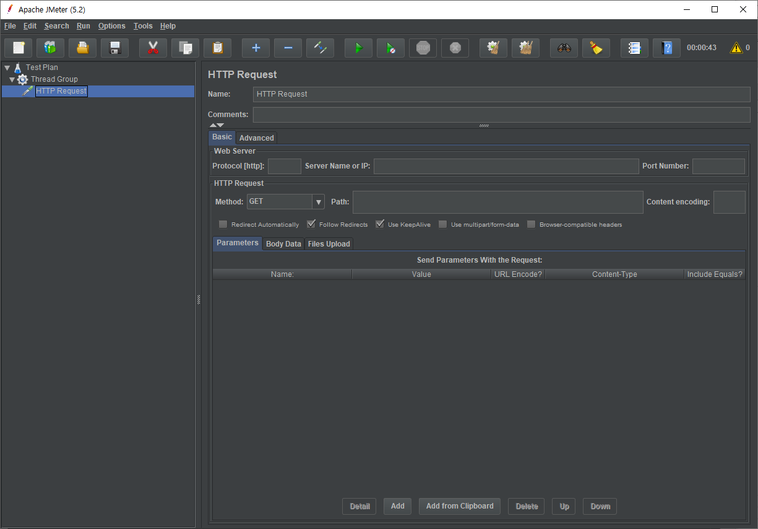Click the Delete button
Viewport: 758px width, 529px height.
click(527, 506)
